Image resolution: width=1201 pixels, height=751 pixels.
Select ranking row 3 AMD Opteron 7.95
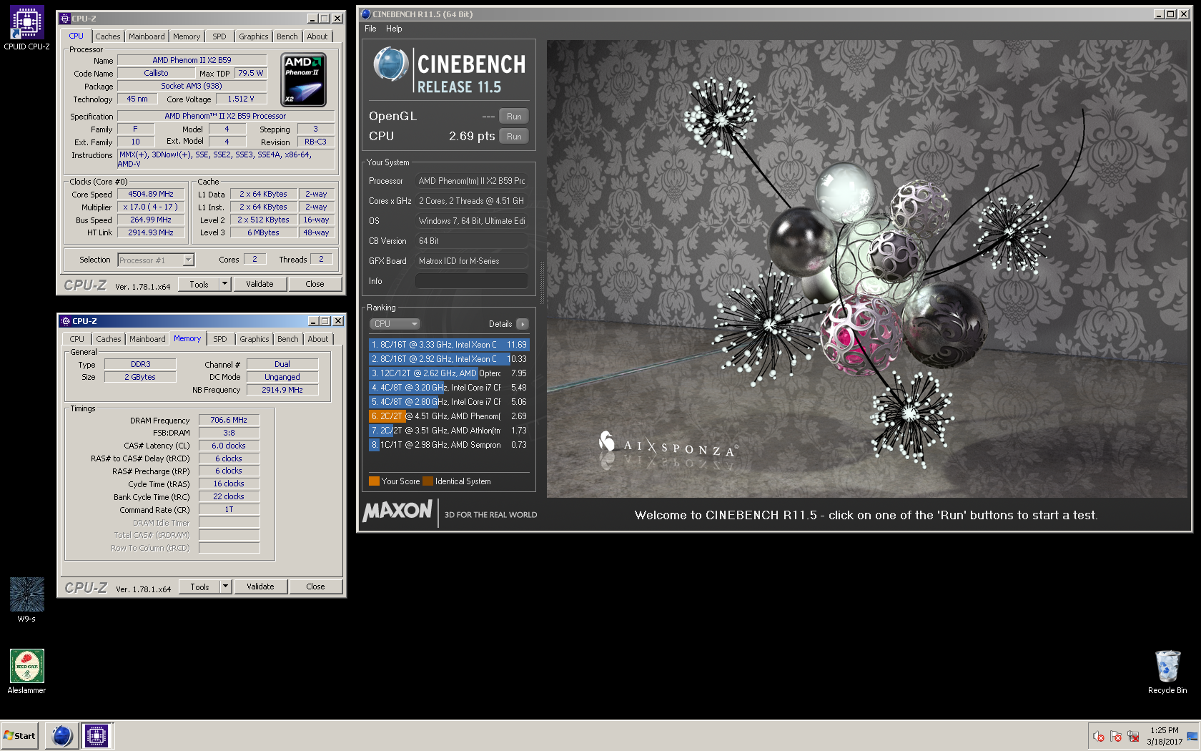pyautogui.click(x=449, y=373)
